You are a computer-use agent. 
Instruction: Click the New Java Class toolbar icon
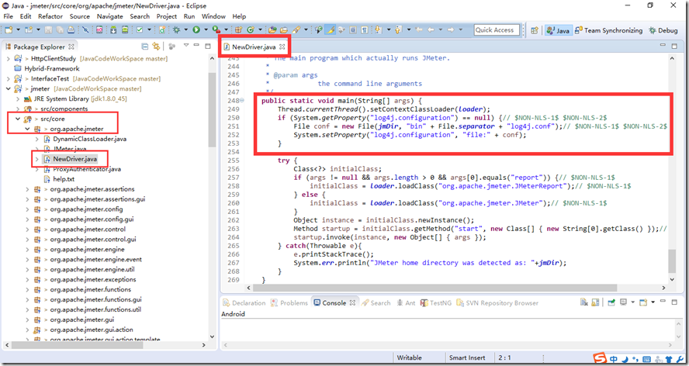click(x=251, y=30)
